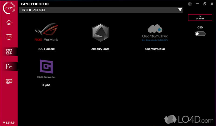This screenshot has width=216, height=126.
Task: Click the XSplit label
Action: tap(46, 85)
